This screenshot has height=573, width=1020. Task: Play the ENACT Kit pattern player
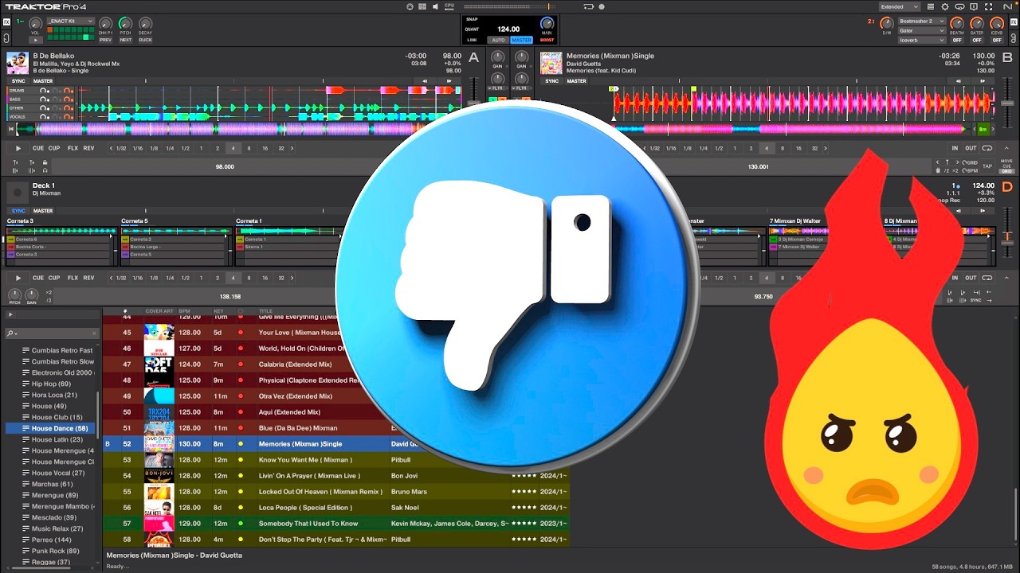point(35,40)
